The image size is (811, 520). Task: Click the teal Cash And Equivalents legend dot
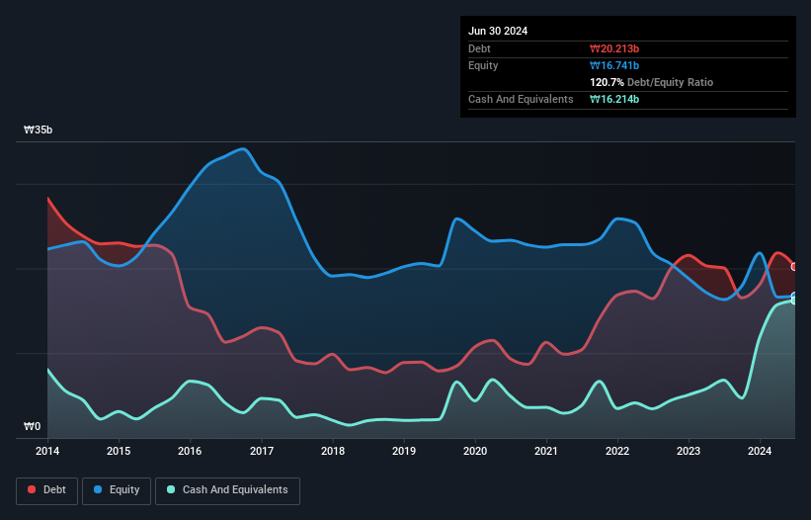click(x=171, y=489)
